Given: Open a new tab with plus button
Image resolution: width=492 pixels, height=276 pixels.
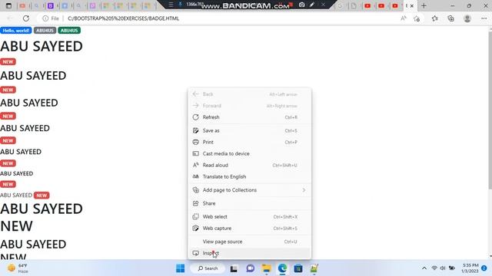Looking at the screenshot, I should click(x=424, y=5).
